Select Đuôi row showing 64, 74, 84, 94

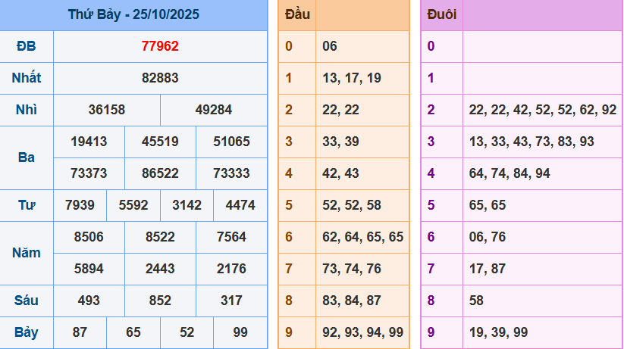(510, 173)
